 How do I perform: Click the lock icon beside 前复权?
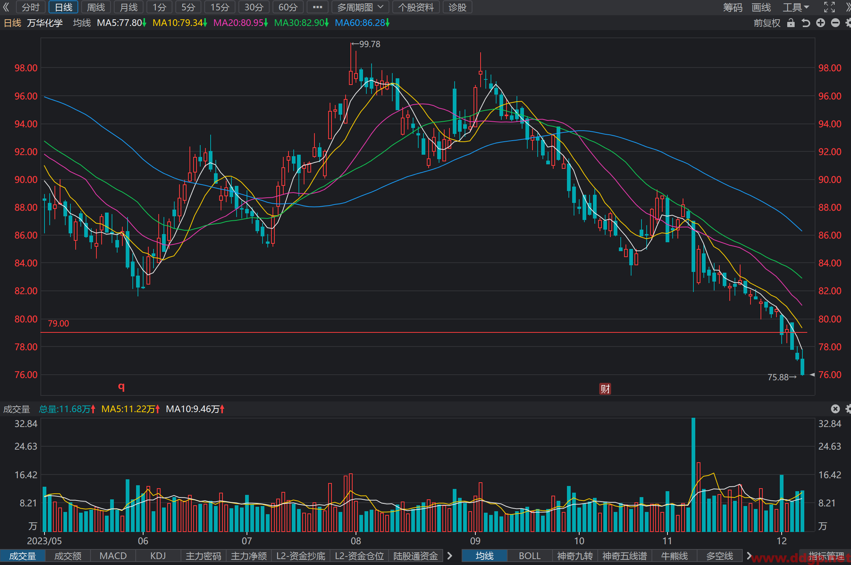[x=791, y=23]
